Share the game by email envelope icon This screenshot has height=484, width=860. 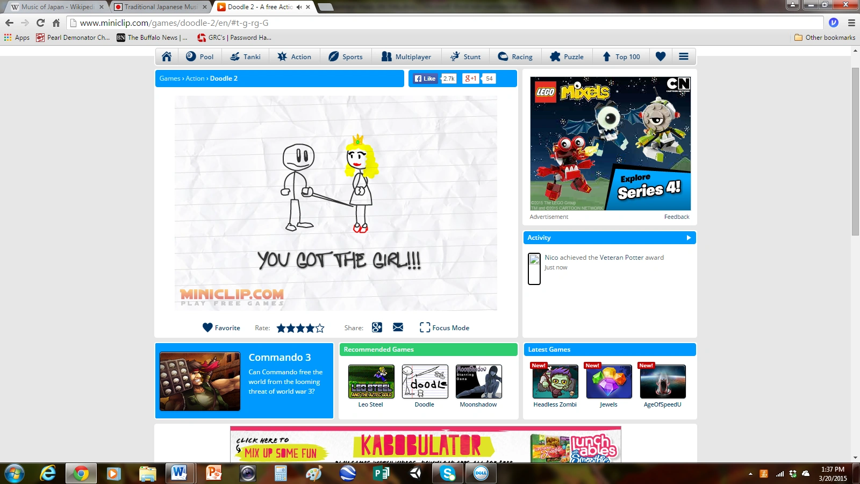pyautogui.click(x=398, y=328)
